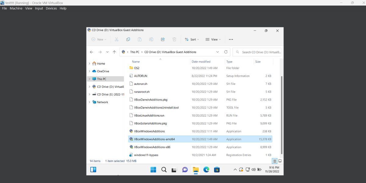Open Microsoft Edge from taskbar
The image size is (366, 183).
206,170
